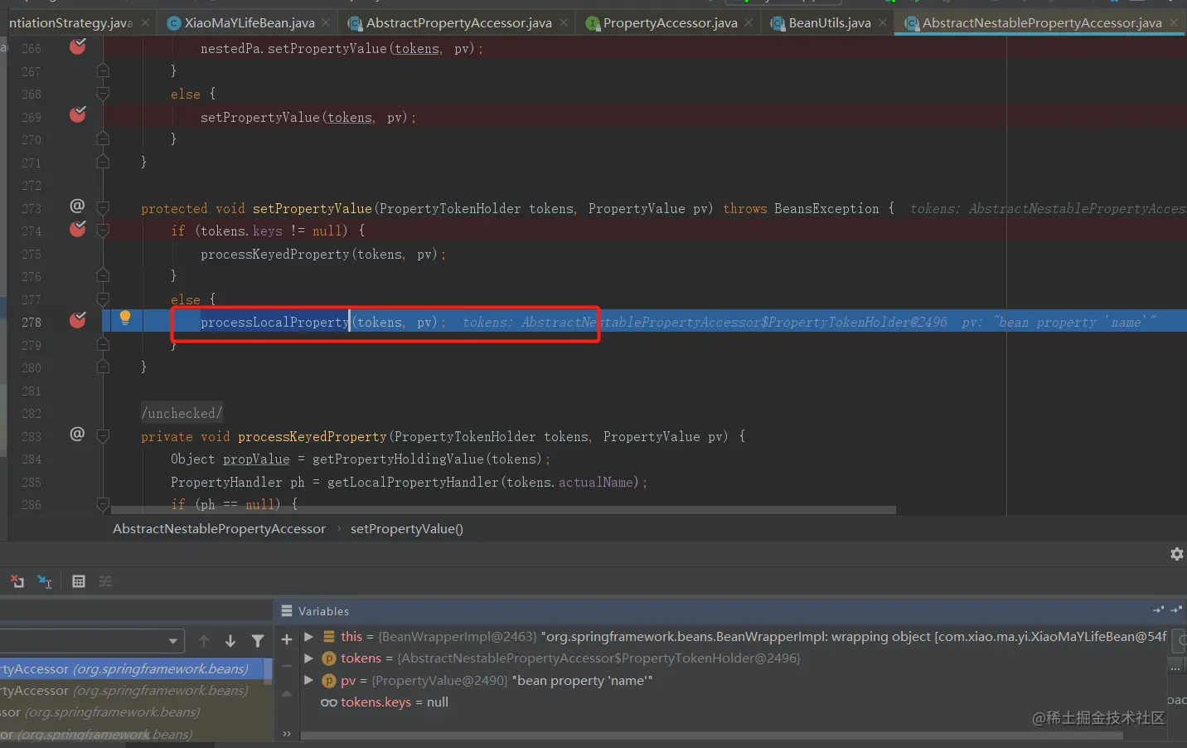Click the Drop Frame debugger icon
The height and width of the screenshot is (748, 1187).
pos(17,581)
